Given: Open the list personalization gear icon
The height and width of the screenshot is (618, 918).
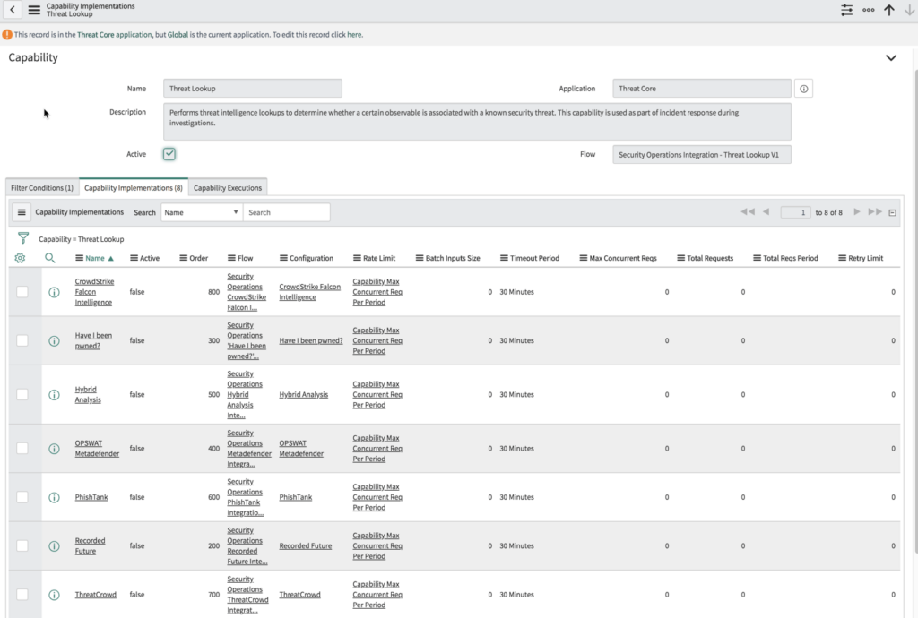Looking at the screenshot, I should click(x=21, y=258).
